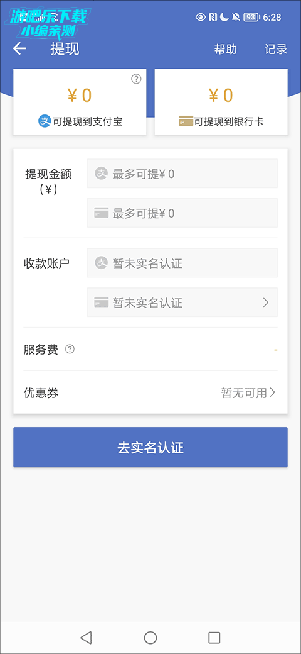Open 记录 withdrawal records
Image resolution: width=301 pixels, height=654 pixels.
click(276, 49)
